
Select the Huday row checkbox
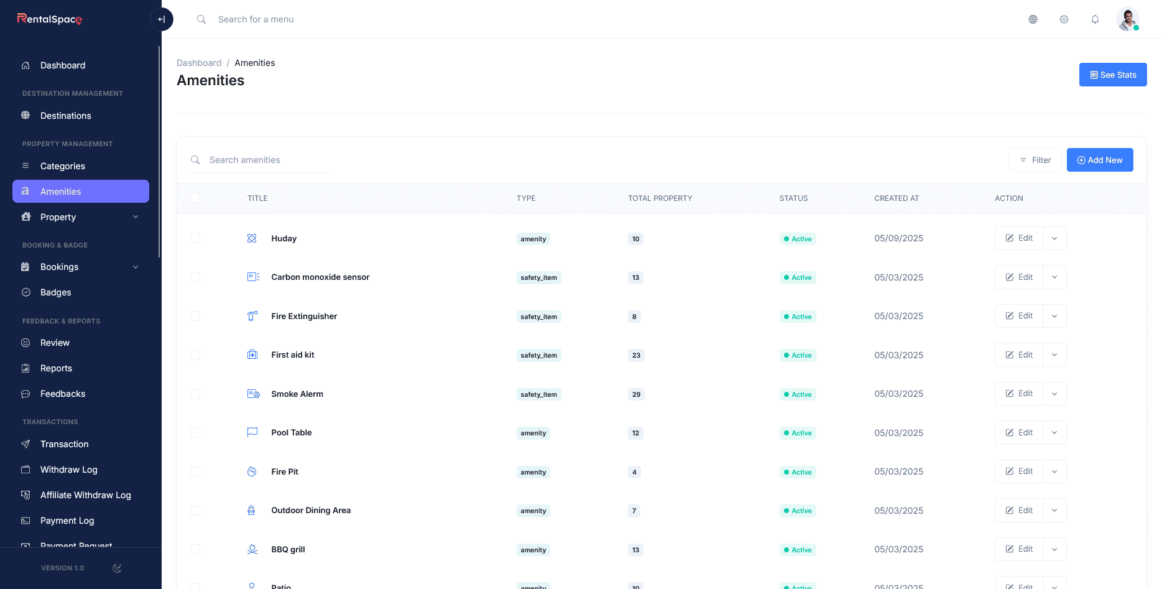[x=195, y=238]
